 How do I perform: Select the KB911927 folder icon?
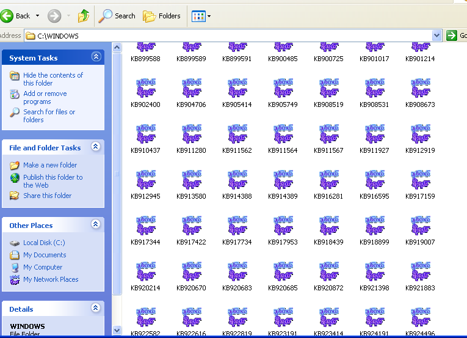point(374,134)
